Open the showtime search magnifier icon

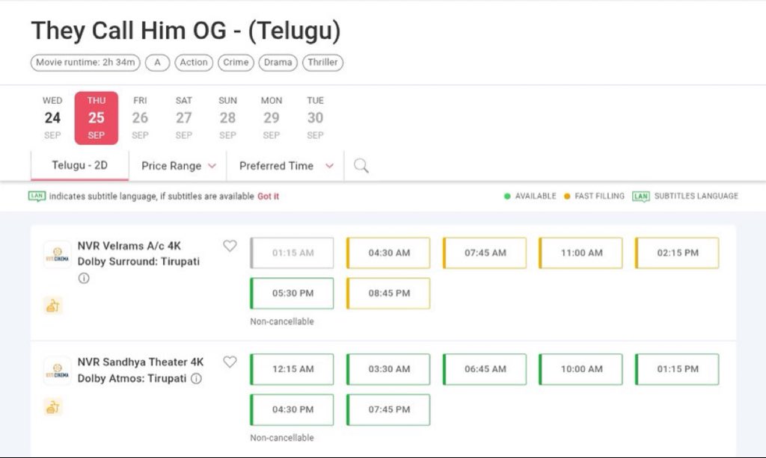click(x=361, y=166)
